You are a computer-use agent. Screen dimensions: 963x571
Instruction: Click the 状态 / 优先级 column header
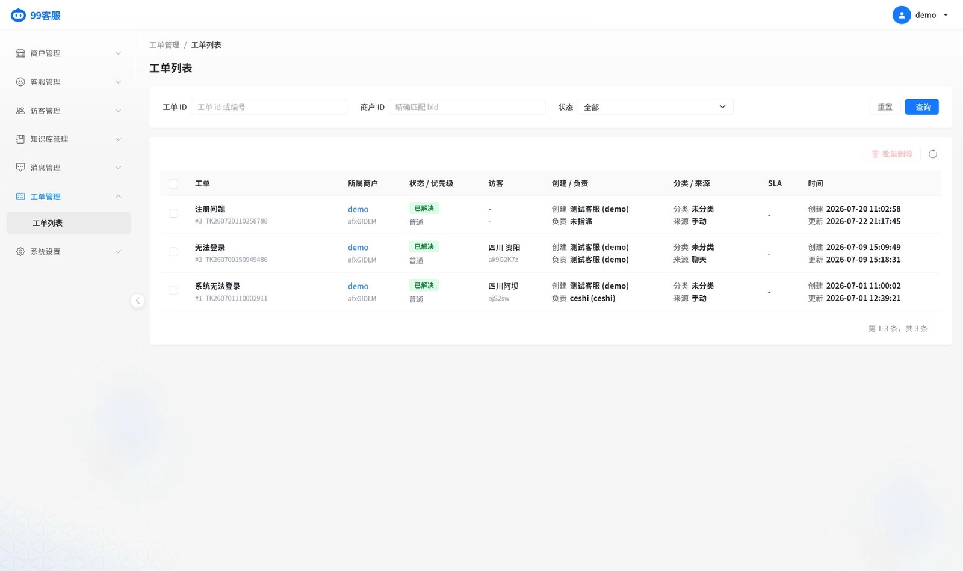(x=431, y=183)
